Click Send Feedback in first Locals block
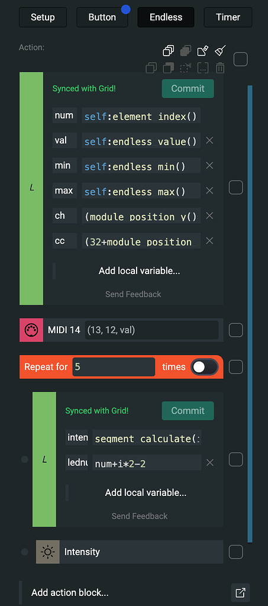 (x=133, y=294)
